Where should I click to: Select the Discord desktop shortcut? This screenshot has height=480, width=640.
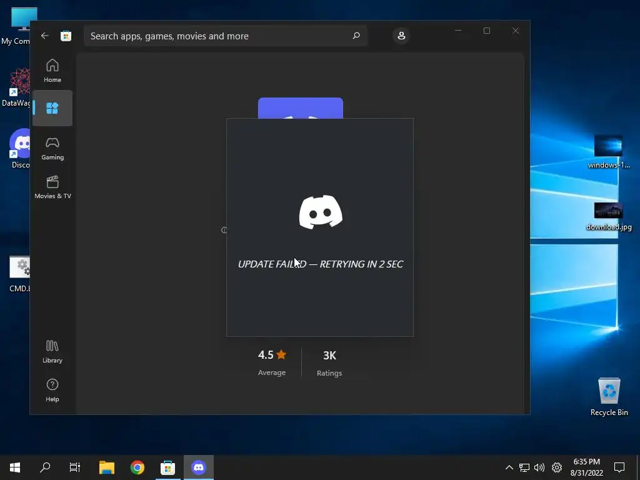tap(19, 149)
